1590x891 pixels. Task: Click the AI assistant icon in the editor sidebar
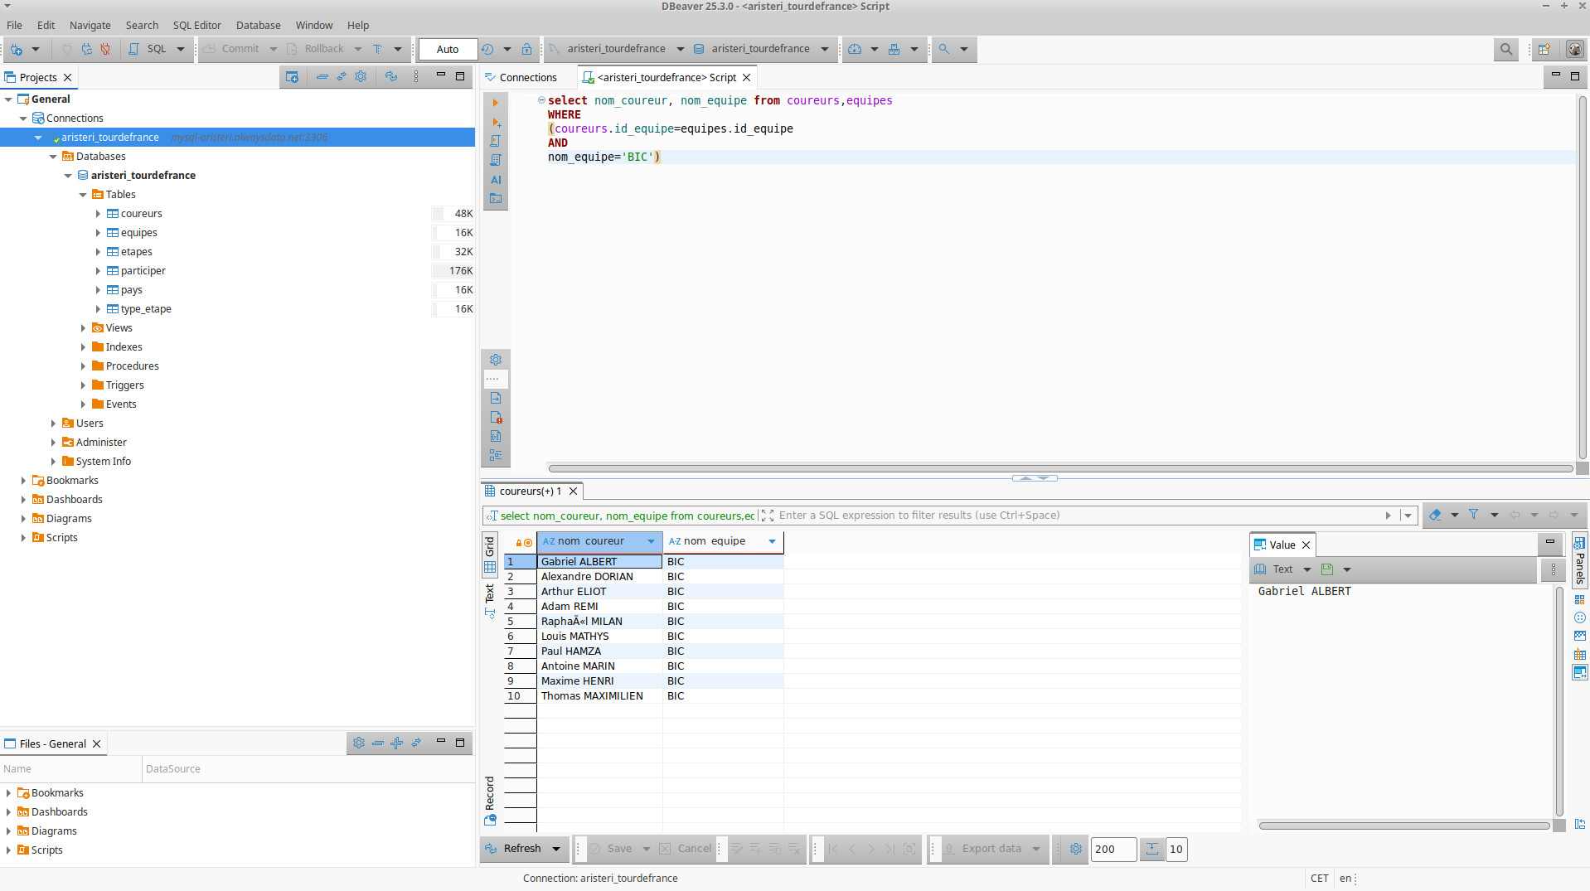click(x=496, y=180)
